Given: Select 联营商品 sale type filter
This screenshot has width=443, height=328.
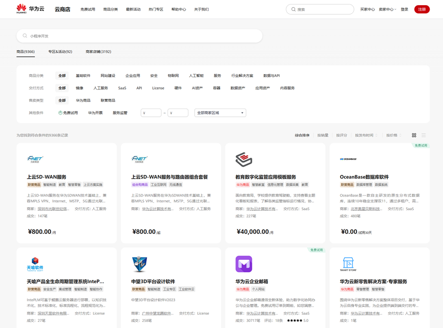Looking at the screenshot, I should click(x=108, y=100).
